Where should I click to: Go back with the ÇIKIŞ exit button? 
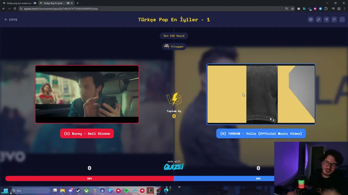11,19
